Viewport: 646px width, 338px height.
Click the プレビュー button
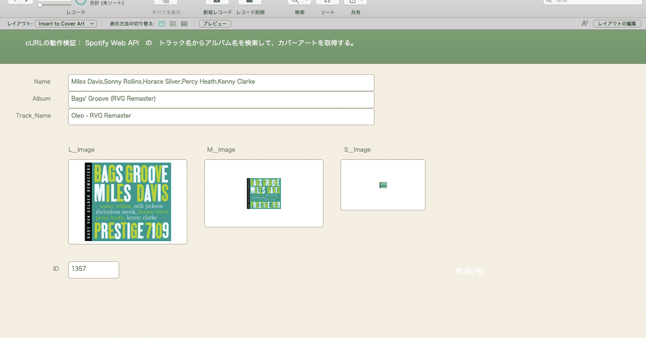(215, 24)
